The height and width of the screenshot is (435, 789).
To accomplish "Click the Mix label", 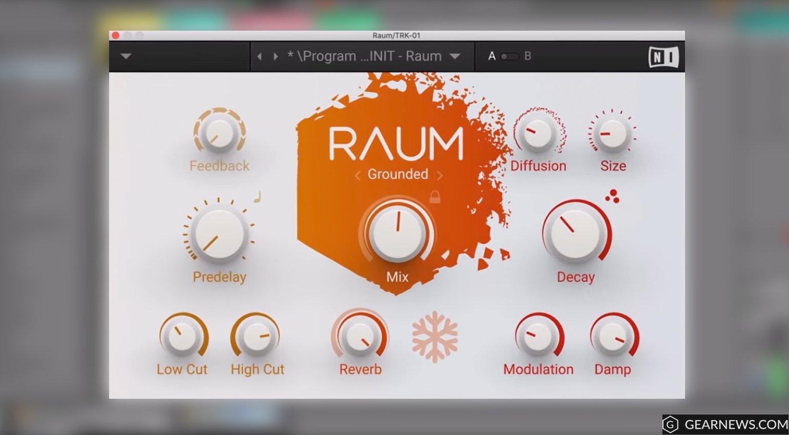I will click(397, 277).
